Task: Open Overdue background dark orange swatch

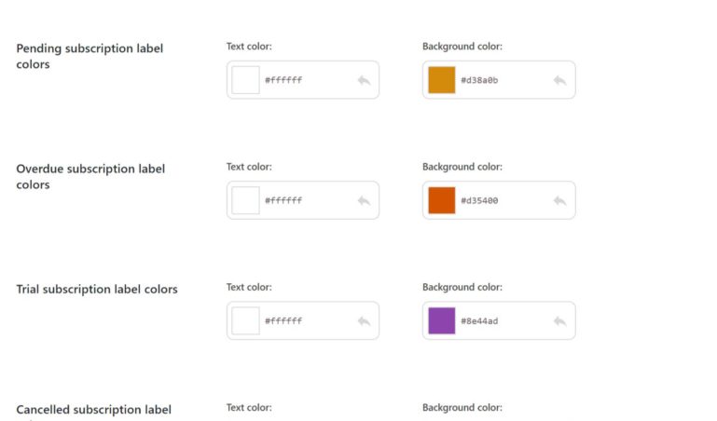Action: tap(441, 200)
